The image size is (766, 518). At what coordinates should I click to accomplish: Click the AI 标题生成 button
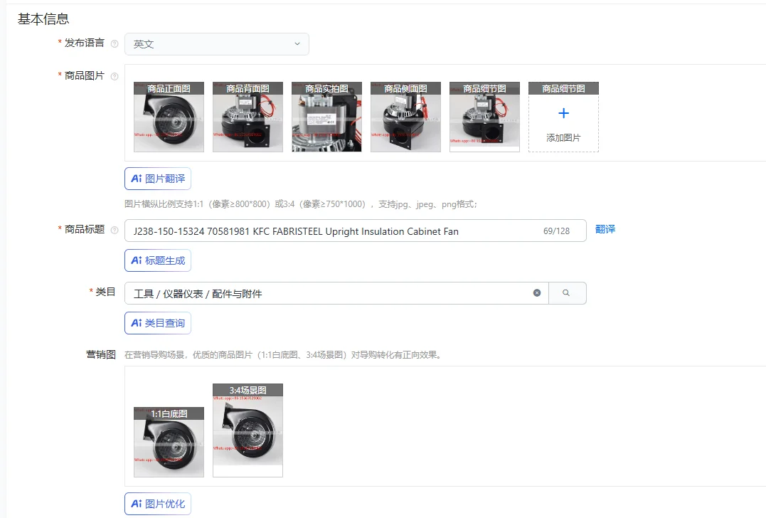pyautogui.click(x=158, y=260)
